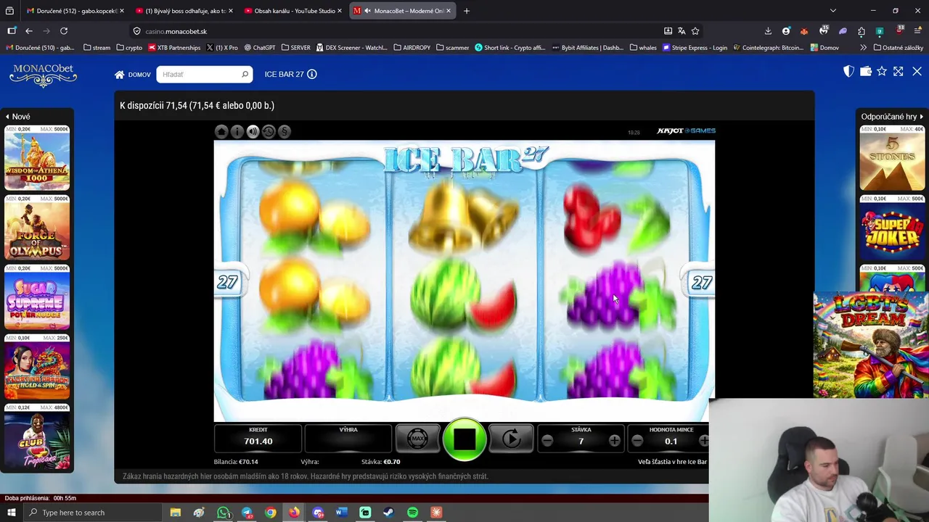Open the XTB Partnerships bookmark
Screen dimensions: 929x522
(x=174, y=48)
